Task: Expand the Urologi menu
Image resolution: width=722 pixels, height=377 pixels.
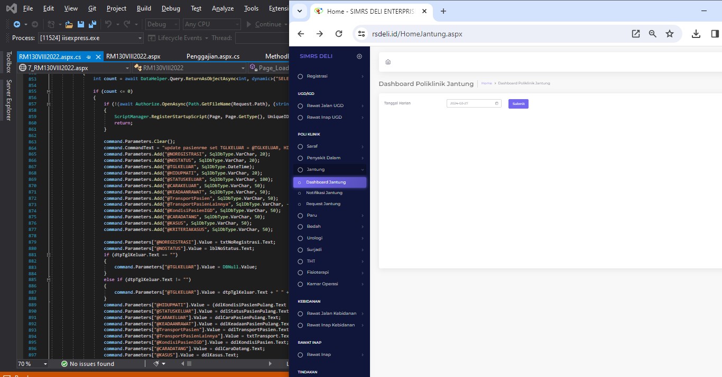Action: click(x=330, y=238)
